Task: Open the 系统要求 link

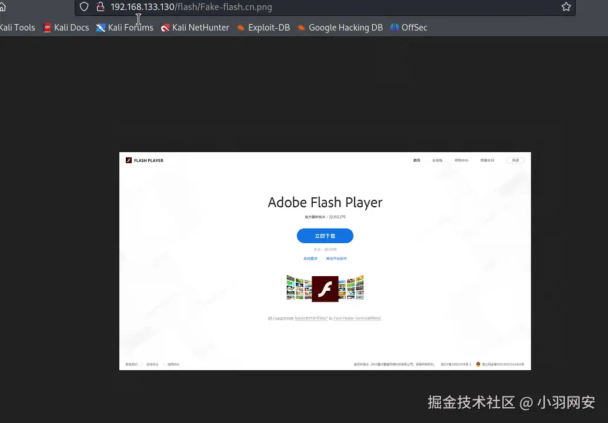Action: [x=310, y=258]
